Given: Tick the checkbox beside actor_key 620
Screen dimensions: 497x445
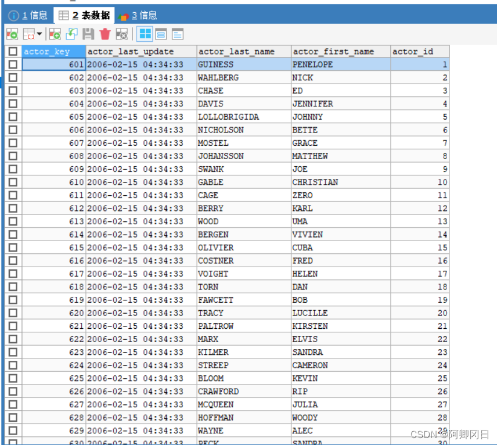Looking at the screenshot, I should [13, 313].
